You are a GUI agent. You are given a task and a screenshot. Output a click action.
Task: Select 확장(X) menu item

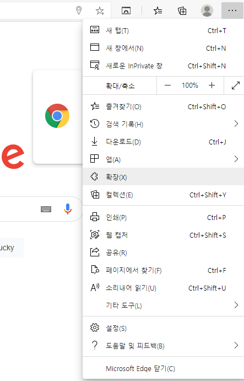pos(163,176)
